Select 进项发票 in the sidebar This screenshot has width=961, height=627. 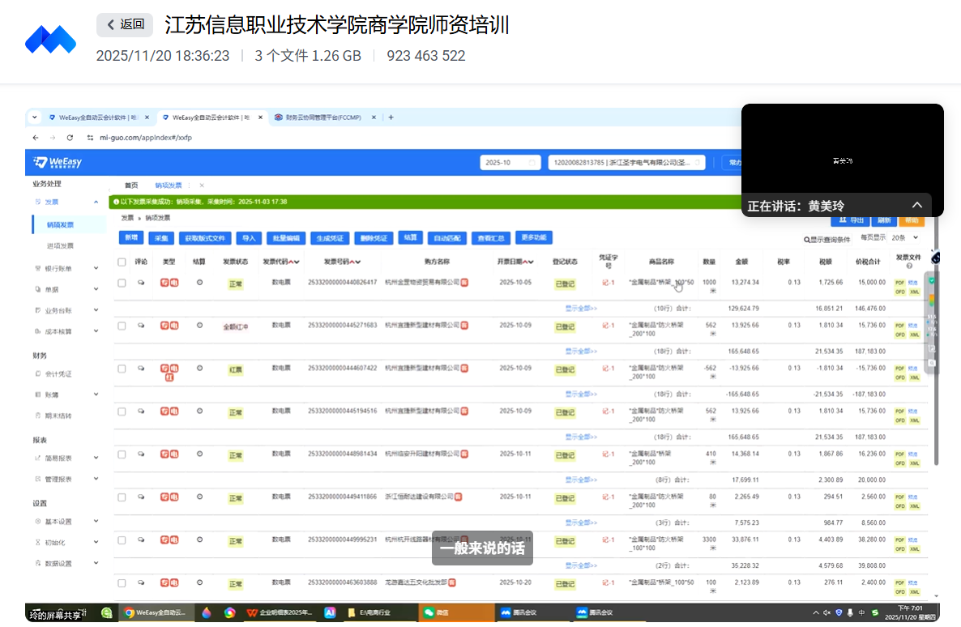60,245
